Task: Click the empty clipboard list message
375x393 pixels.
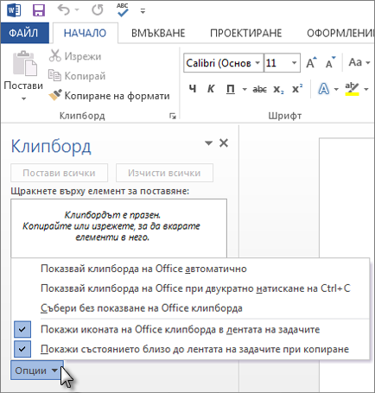Action: point(111,226)
